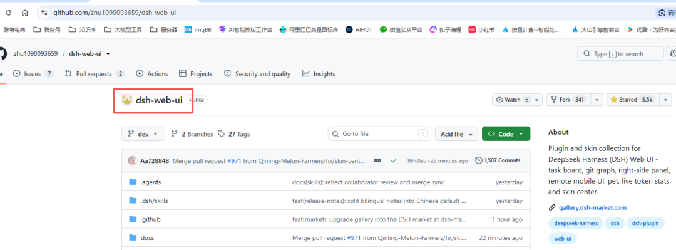This screenshot has height=250, width=676.
Task: Open the ImgBB bookmark
Action: (x=198, y=30)
